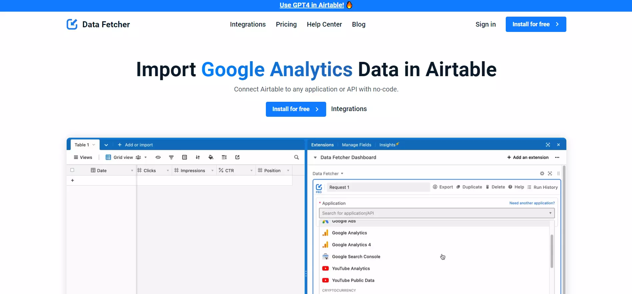Screen dimensions: 632x294
Task: Click the share view icon
Action: (x=238, y=157)
